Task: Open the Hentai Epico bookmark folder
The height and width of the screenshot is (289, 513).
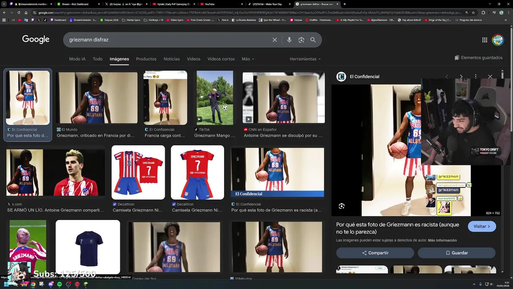Action: [x=131, y=20]
